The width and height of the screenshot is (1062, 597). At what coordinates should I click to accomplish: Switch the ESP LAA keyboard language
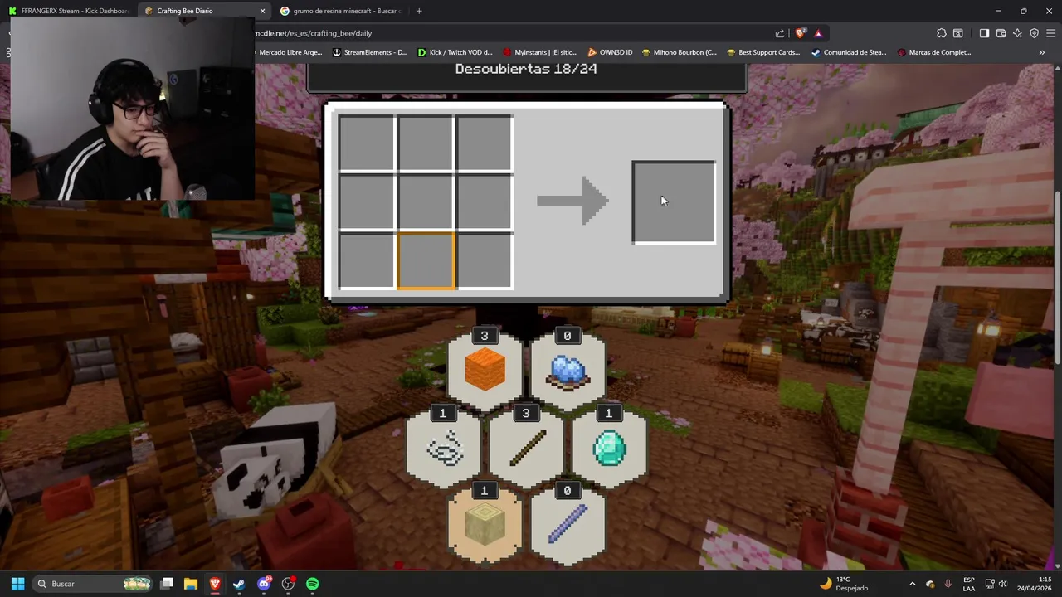point(969,584)
